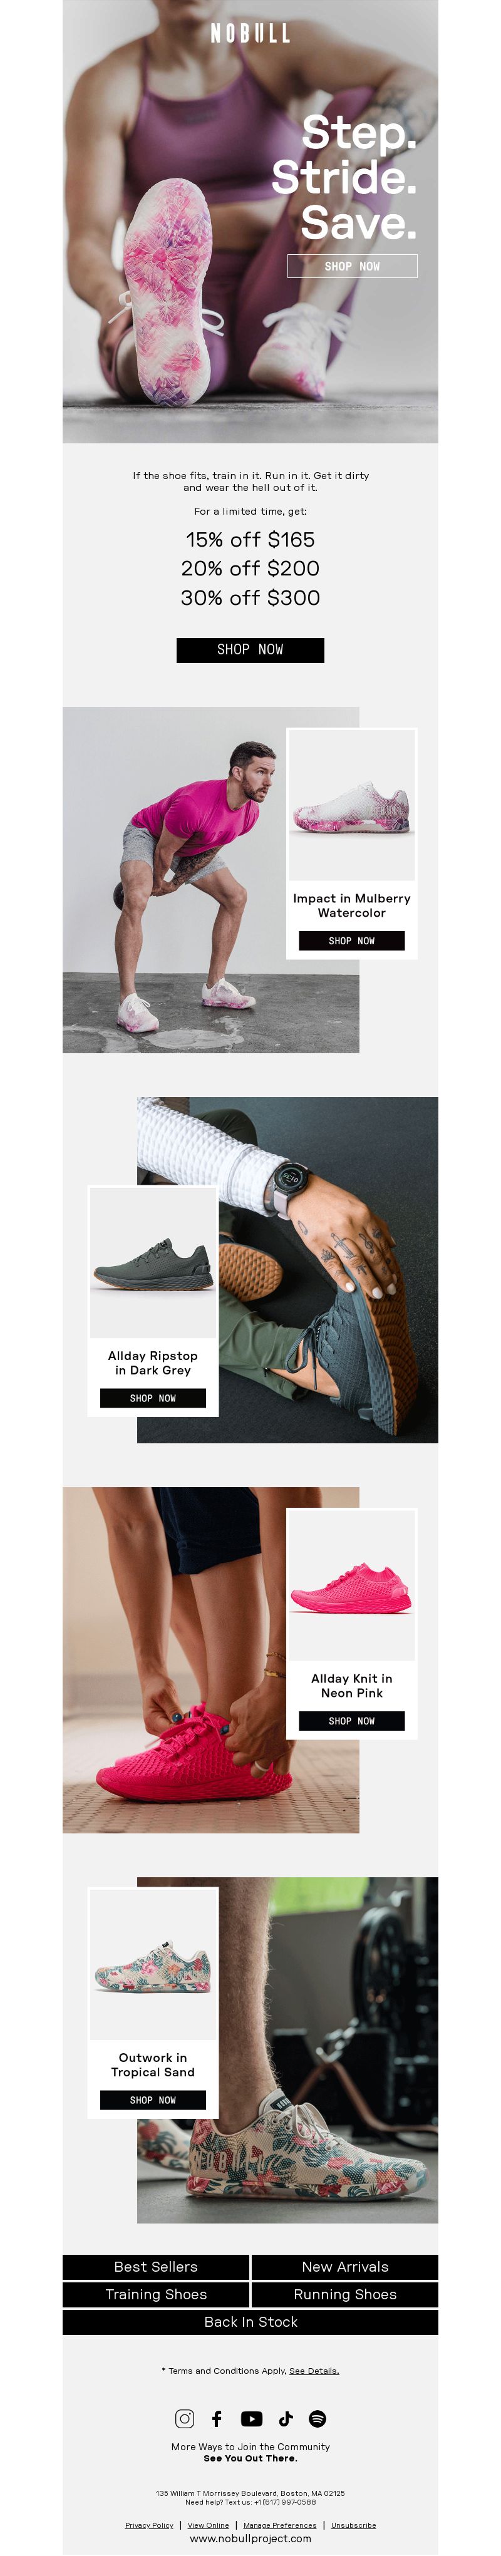Click the NOBULL logo at top
This screenshot has width=501, height=2556.
pos(250,34)
